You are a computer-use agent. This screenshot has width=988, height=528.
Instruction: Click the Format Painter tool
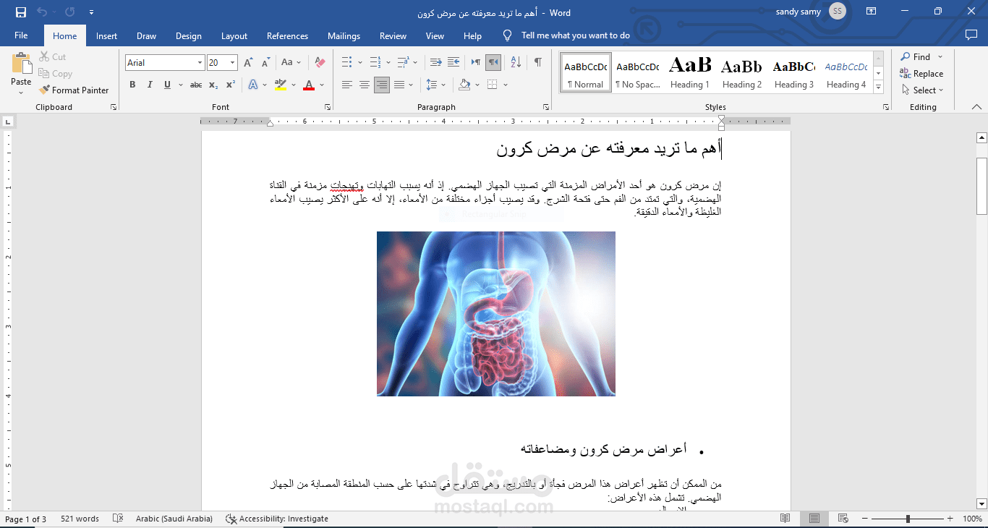coord(74,90)
